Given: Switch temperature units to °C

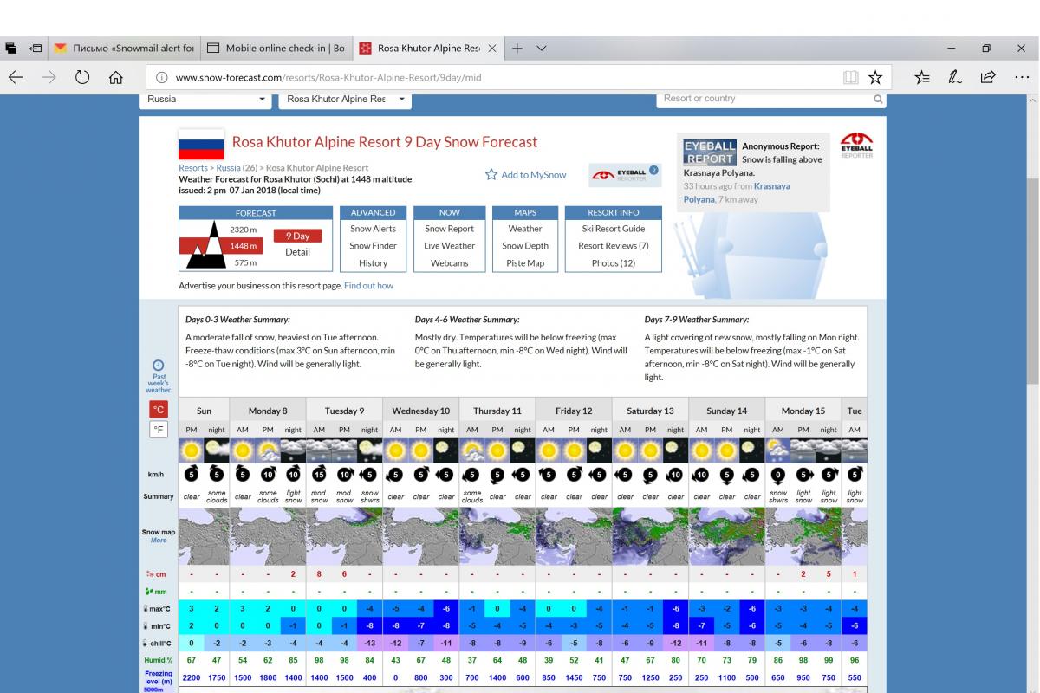Looking at the screenshot, I should click(159, 410).
